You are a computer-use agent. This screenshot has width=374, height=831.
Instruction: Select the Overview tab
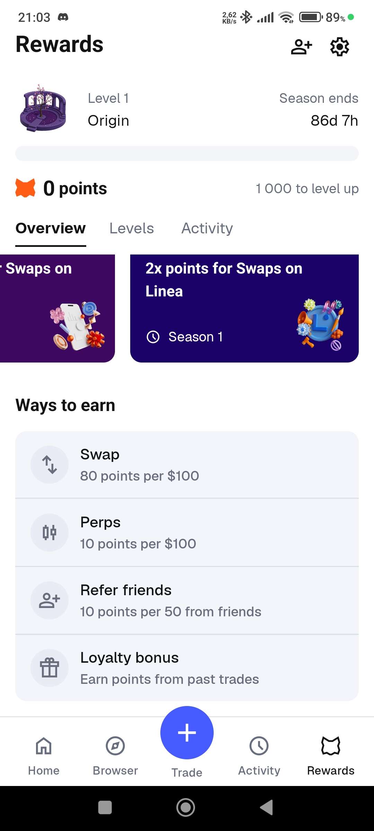pos(51,229)
